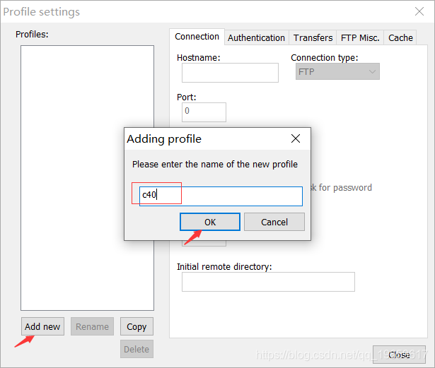The image size is (435, 368).
Task: Click the Delete profile button
Action: [x=137, y=349]
